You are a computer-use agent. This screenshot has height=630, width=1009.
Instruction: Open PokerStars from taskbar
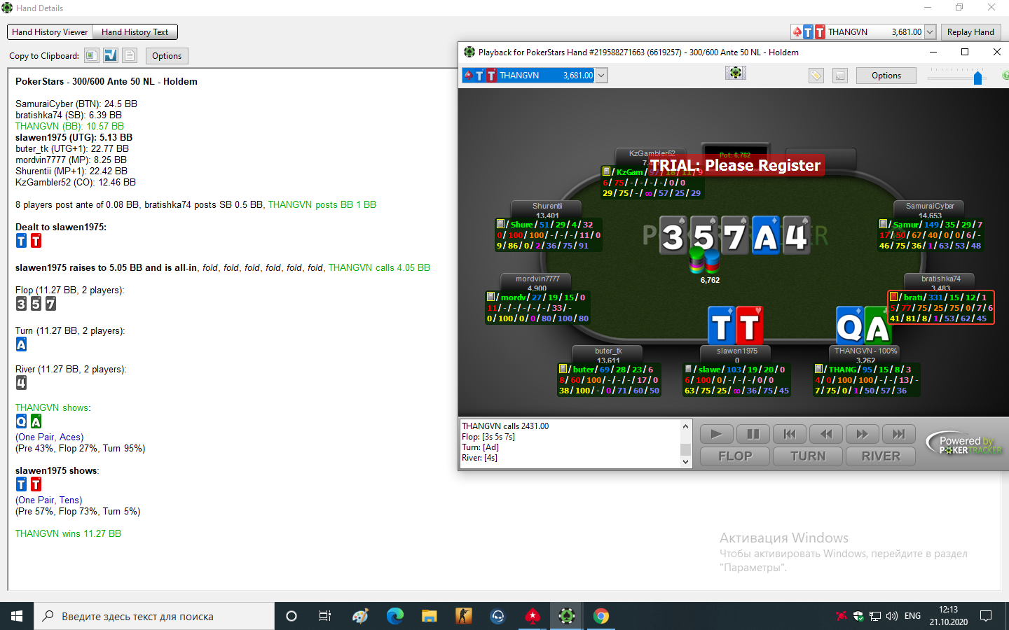[533, 616]
